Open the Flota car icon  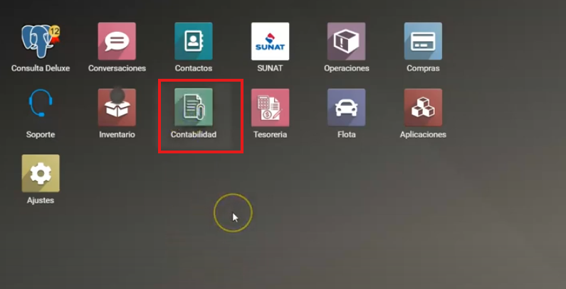(346, 107)
